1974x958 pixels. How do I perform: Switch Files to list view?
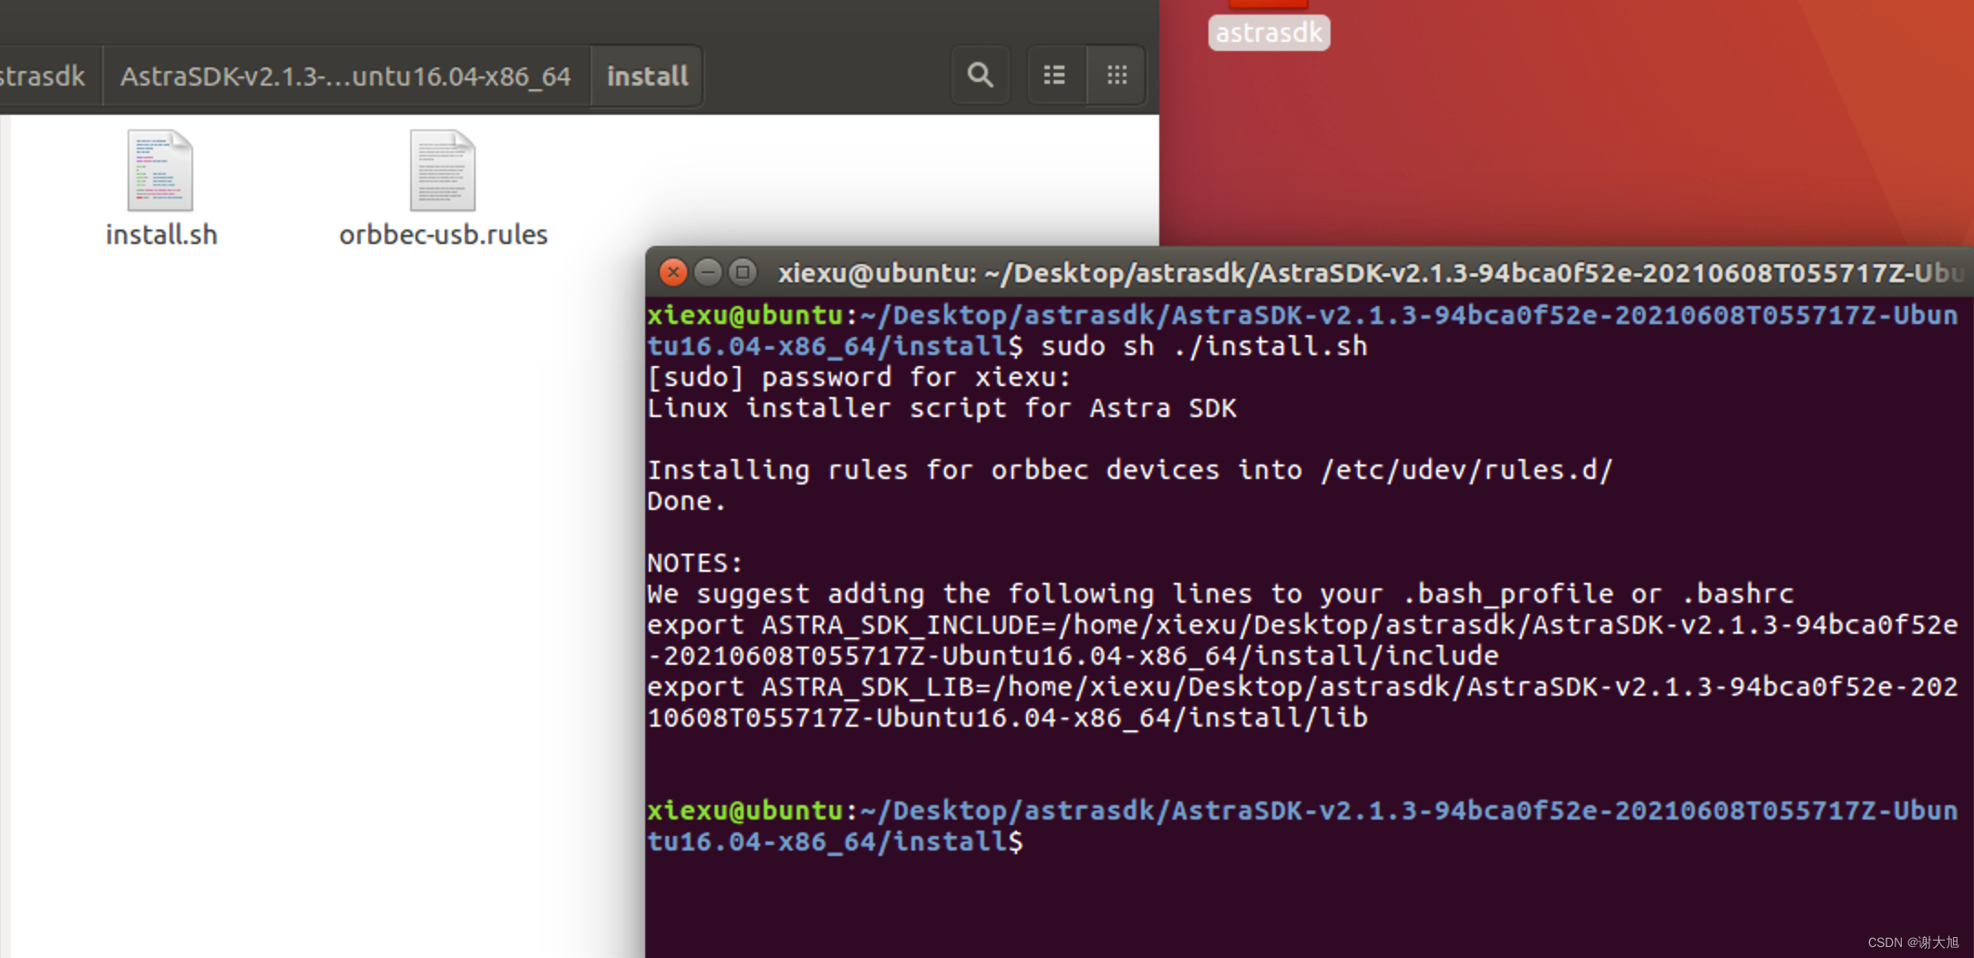tap(1054, 76)
